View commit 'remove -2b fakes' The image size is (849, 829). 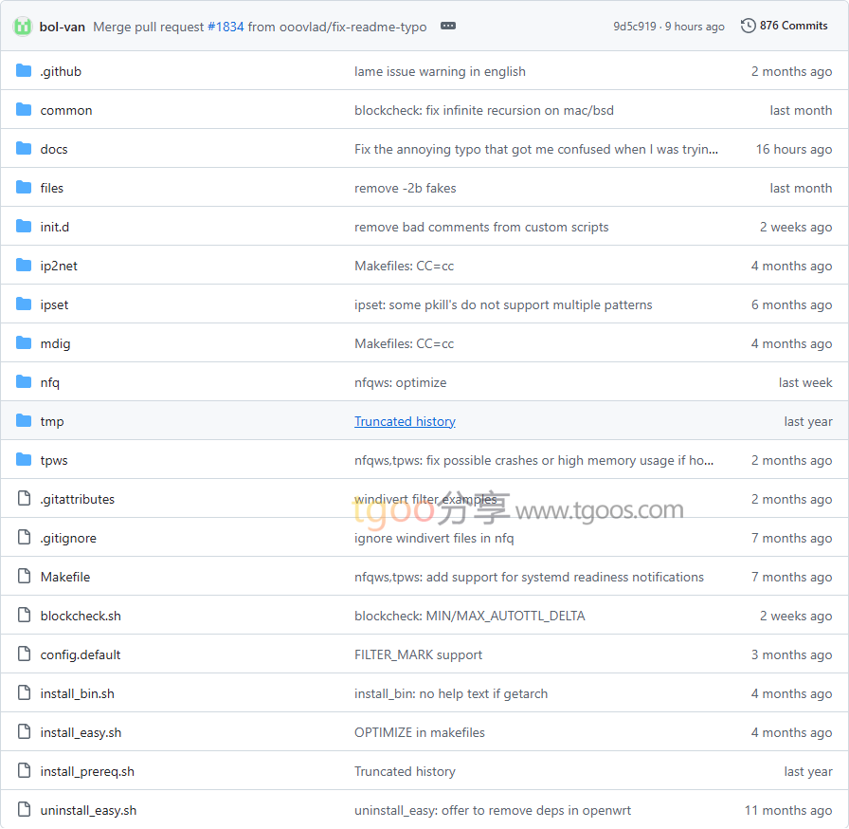point(405,188)
